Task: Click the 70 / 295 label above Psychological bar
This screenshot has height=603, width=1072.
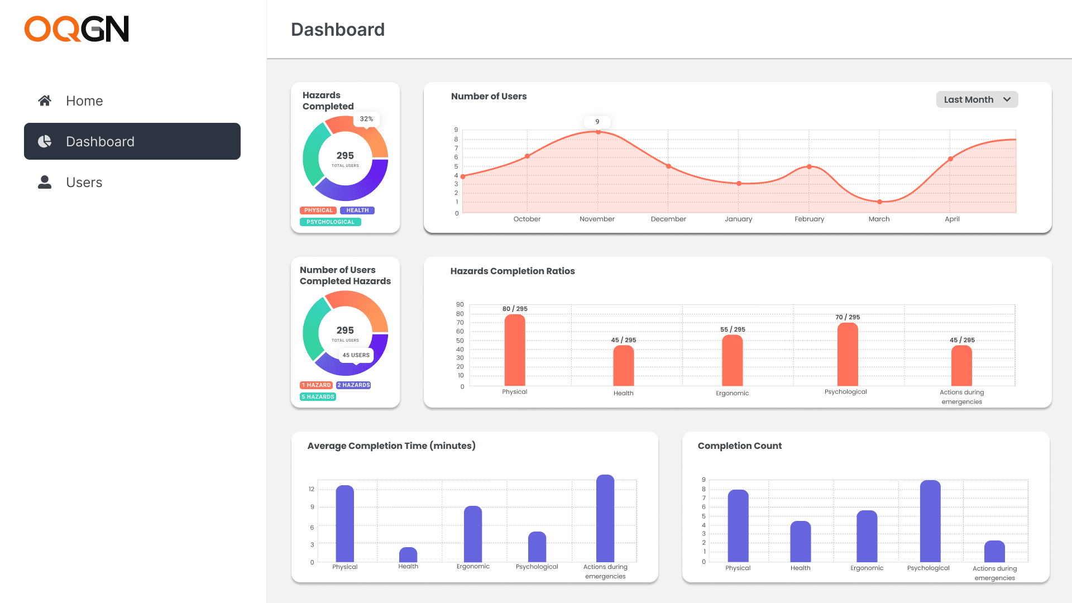Action: [848, 317]
